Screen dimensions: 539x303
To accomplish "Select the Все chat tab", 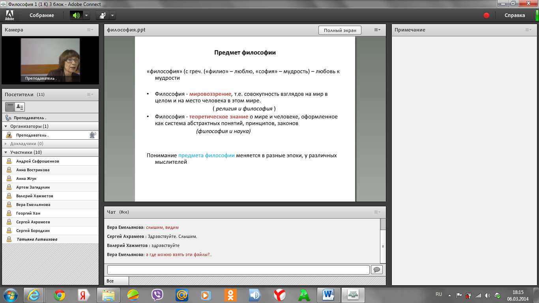I will 116,281.
